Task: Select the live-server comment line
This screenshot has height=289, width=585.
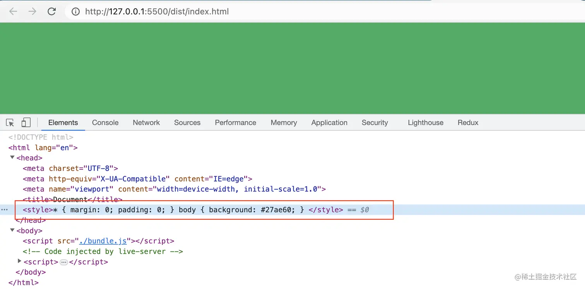Action: 103,251
